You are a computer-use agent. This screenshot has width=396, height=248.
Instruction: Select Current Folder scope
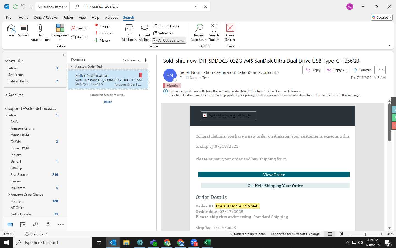click(x=166, y=26)
